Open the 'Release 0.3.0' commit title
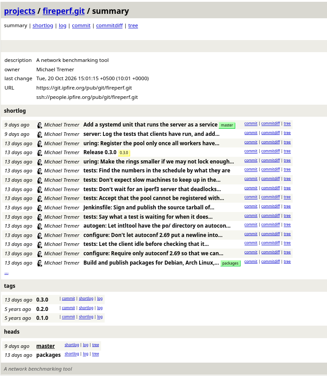327x384 pixels. pyautogui.click(x=100, y=152)
